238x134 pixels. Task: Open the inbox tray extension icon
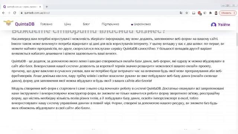click(194, 13)
